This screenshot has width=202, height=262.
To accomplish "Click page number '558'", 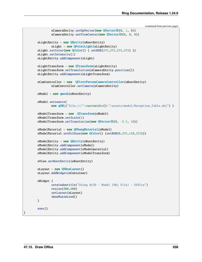I will (x=175, y=247).
